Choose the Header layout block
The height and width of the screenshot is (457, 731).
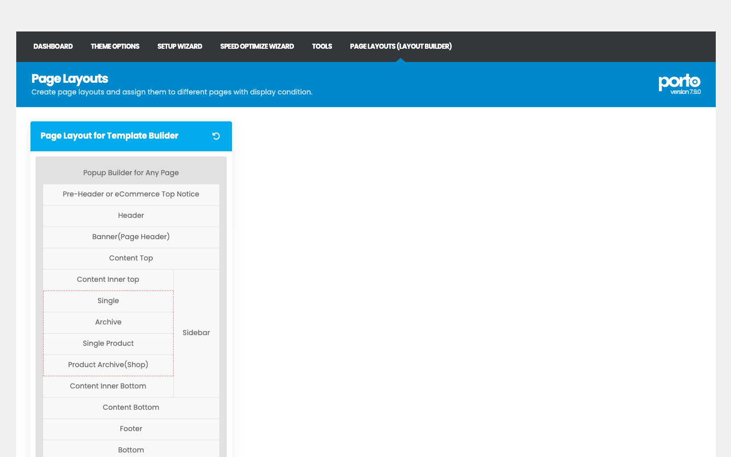pyautogui.click(x=131, y=216)
